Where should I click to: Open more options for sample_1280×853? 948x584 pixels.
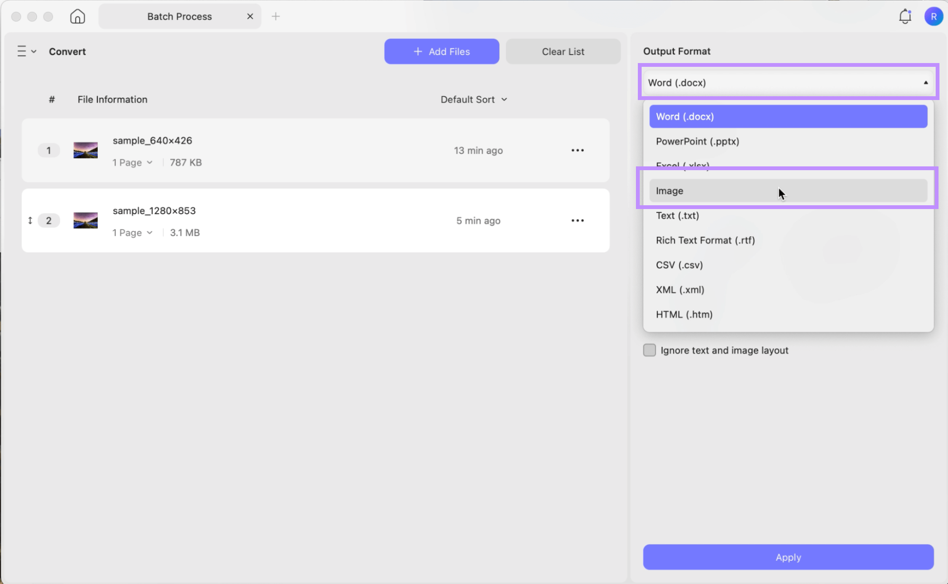[x=577, y=220]
